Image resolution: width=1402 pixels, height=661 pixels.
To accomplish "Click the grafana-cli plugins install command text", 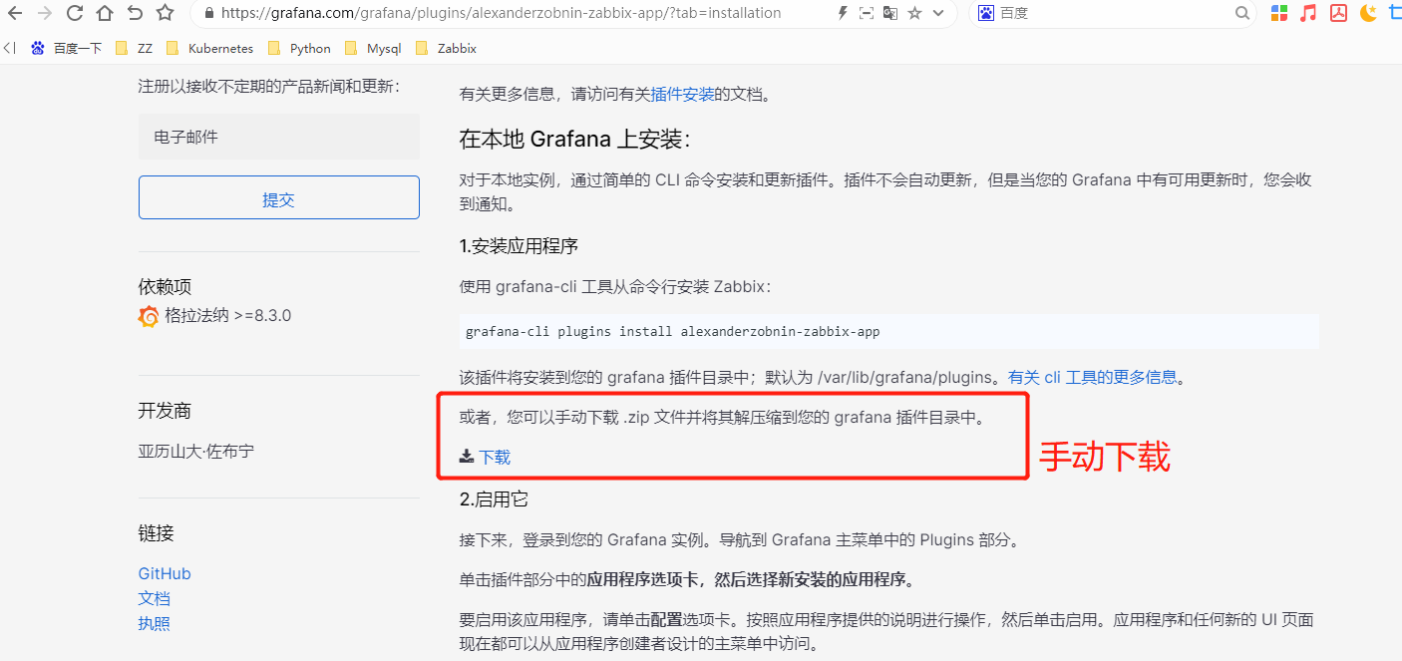I will point(673,332).
